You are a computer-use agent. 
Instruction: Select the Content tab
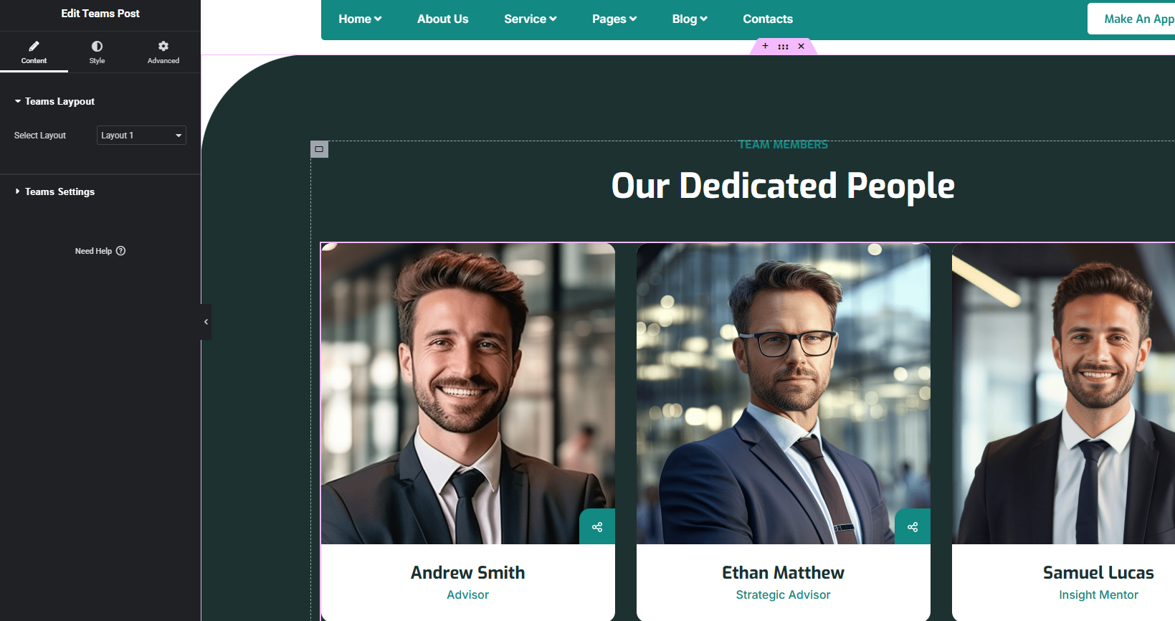click(x=34, y=52)
